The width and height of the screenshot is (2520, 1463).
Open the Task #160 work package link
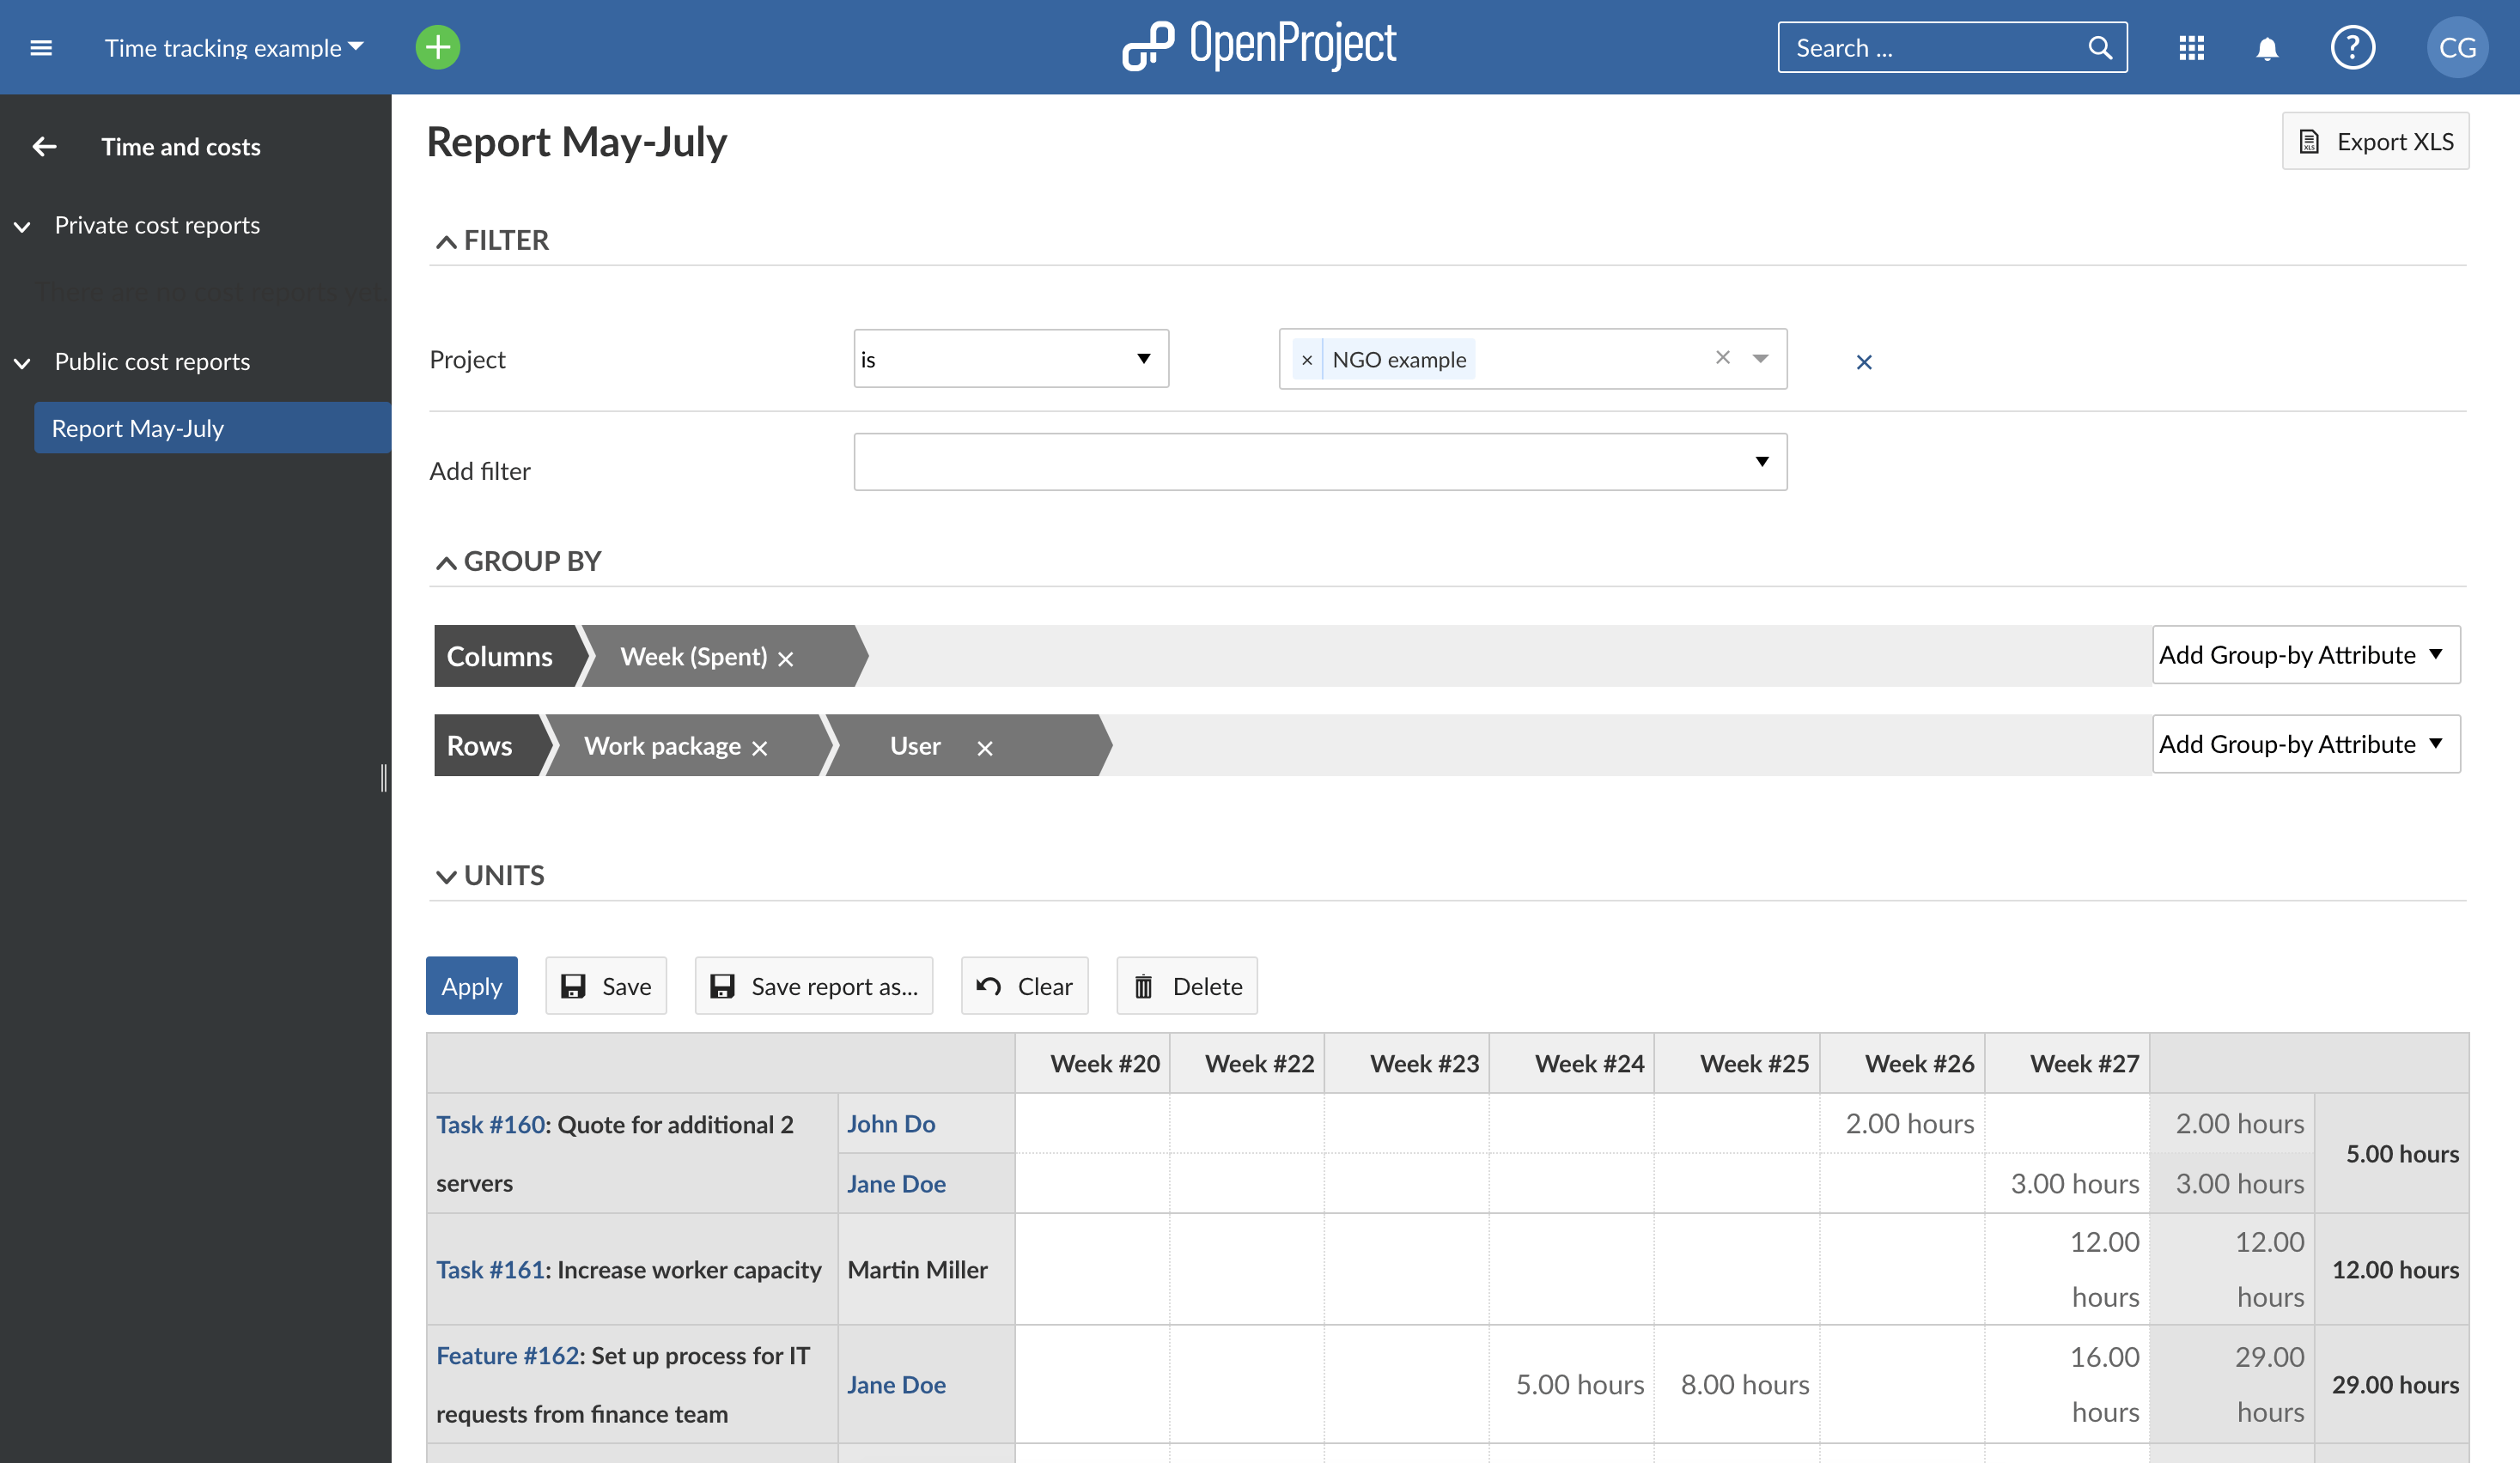pyautogui.click(x=489, y=1124)
